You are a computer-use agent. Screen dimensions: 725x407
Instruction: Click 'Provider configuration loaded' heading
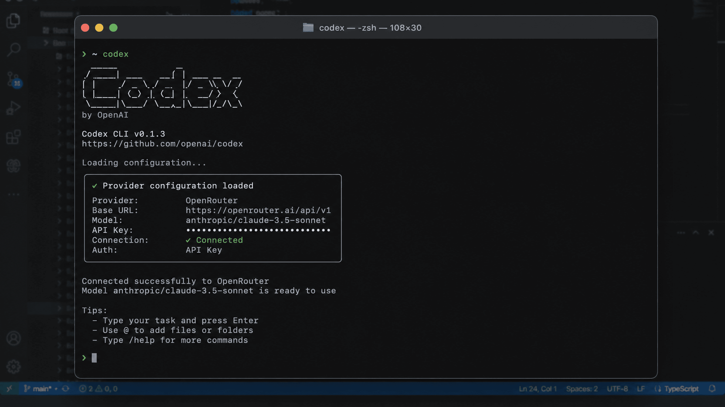click(178, 186)
